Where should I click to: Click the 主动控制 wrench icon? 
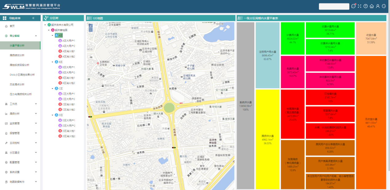pyautogui.click(x=6, y=143)
